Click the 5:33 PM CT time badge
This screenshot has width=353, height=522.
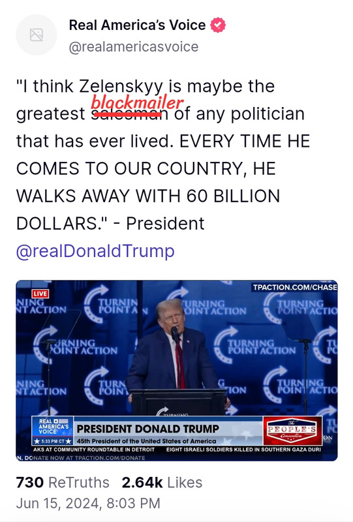(x=53, y=441)
